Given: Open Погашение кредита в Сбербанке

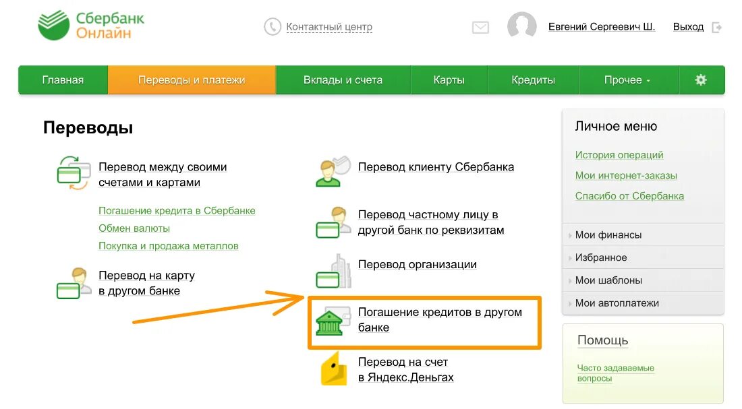Looking at the screenshot, I should (177, 211).
